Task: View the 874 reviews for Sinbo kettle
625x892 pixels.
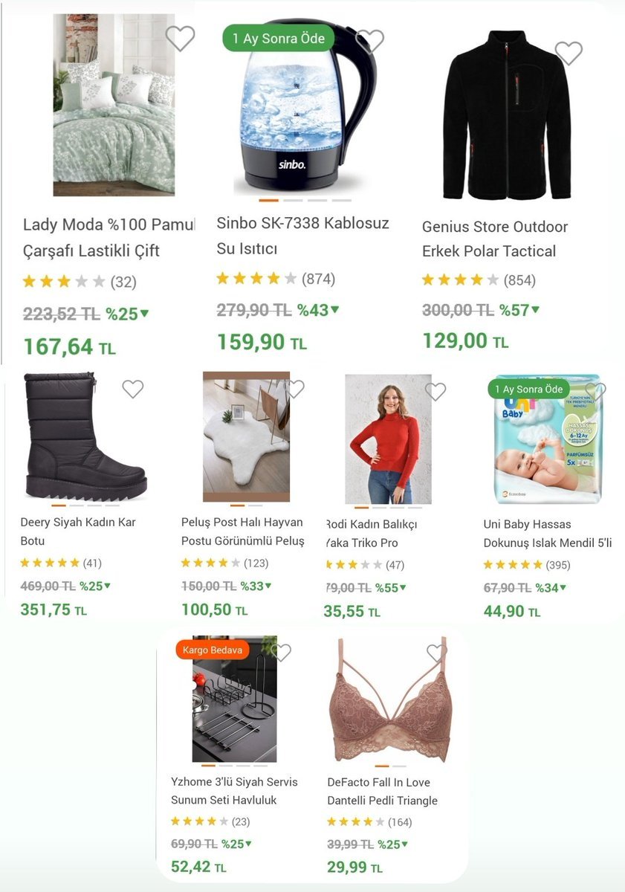Action: point(318,279)
